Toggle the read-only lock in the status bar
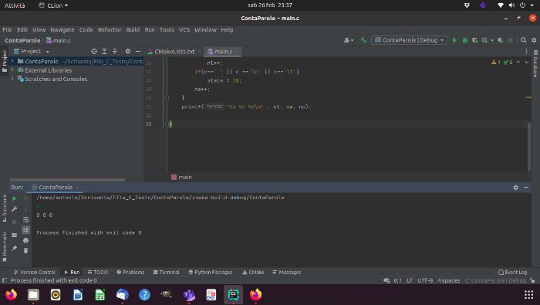Image resolution: width=540 pixels, height=305 pixels. tap(533, 280)
